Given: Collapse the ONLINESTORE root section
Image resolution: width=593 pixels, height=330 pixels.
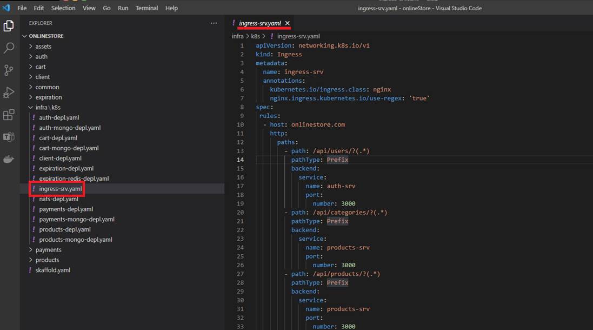Looking at the screenshot, I should point(46,36).
